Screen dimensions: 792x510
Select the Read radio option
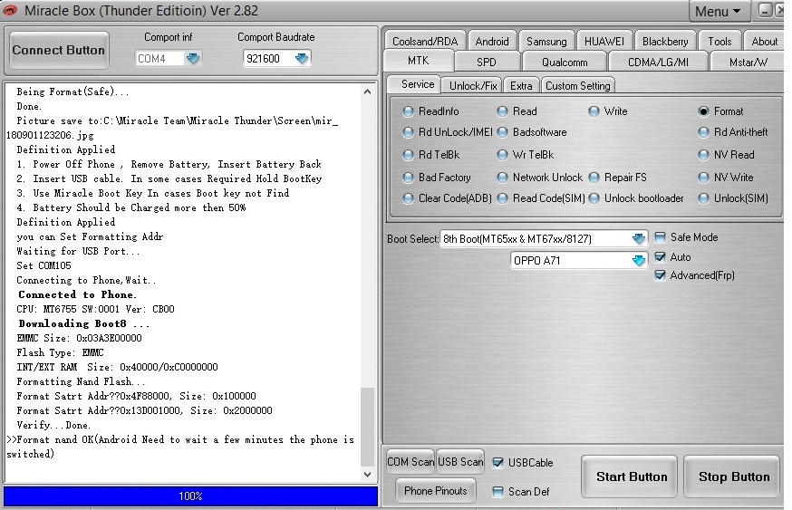[502, 111]
